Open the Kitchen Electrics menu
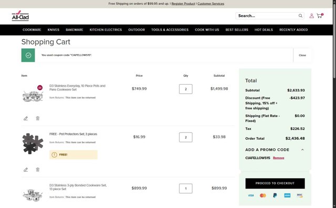Screen dimensions: 336x208 point(106,30)
